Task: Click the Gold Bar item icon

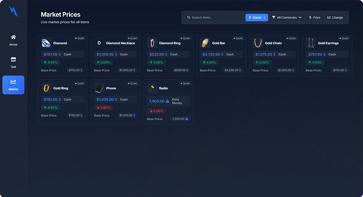Action: click(x=205, y=43)
